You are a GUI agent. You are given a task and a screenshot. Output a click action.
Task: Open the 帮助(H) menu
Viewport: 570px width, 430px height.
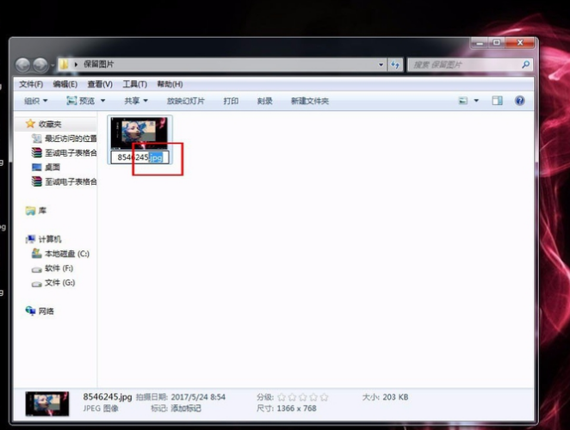[170, 84]
